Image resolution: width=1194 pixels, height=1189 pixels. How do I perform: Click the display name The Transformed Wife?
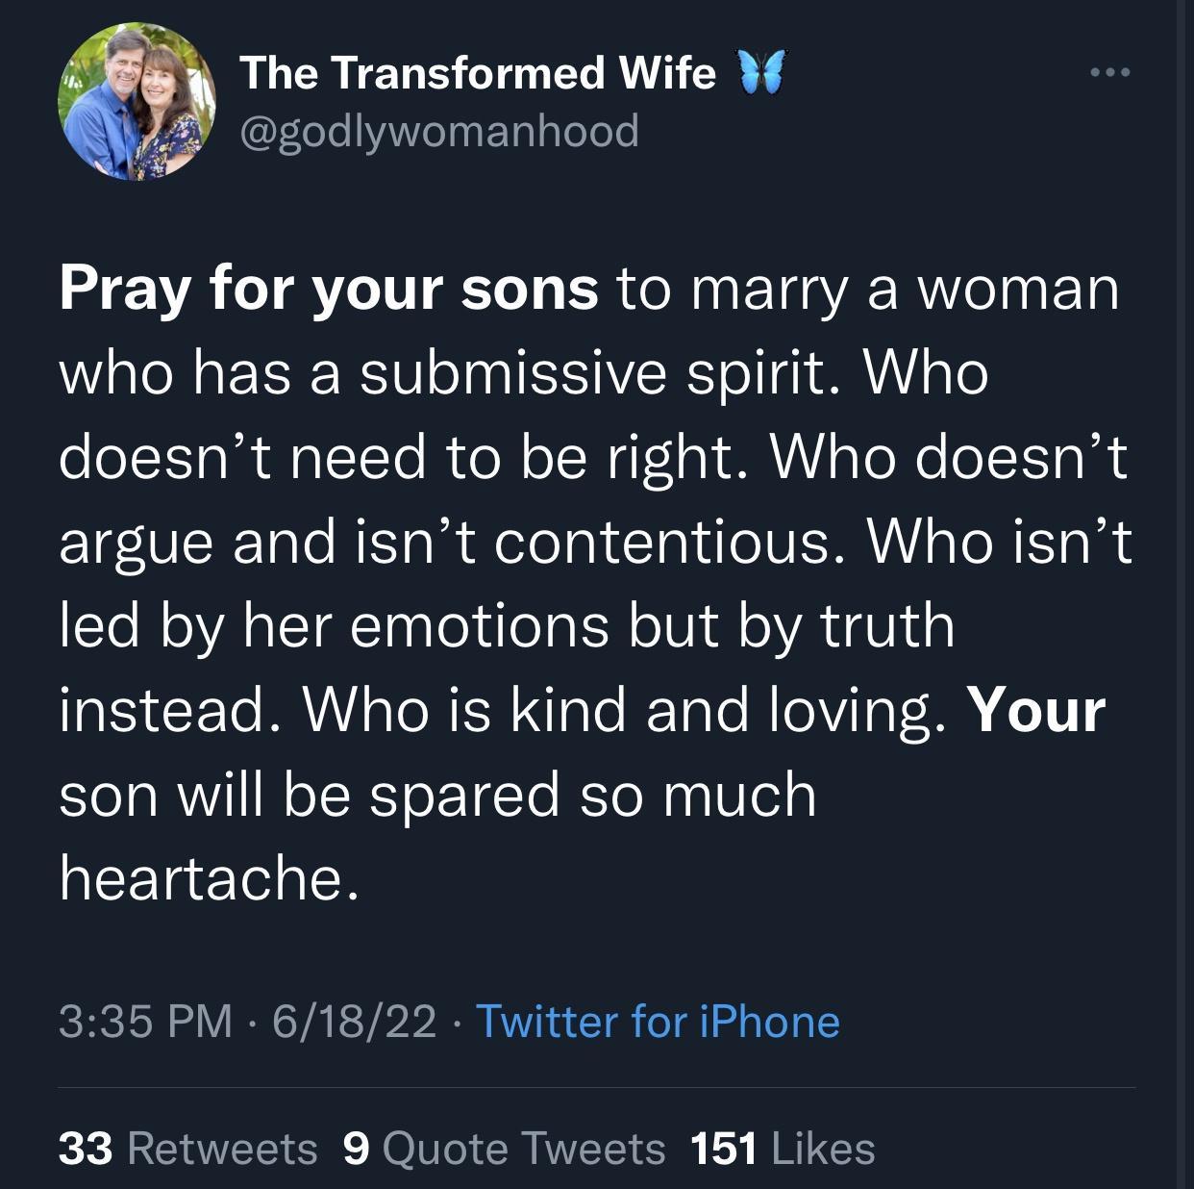pos(481,72)
